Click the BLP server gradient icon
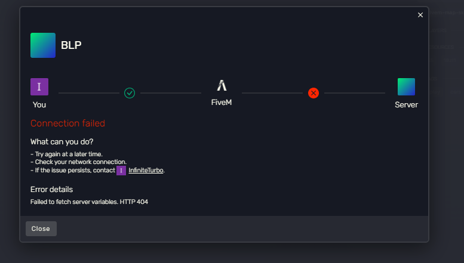464x263 pixels. [43, 45]
